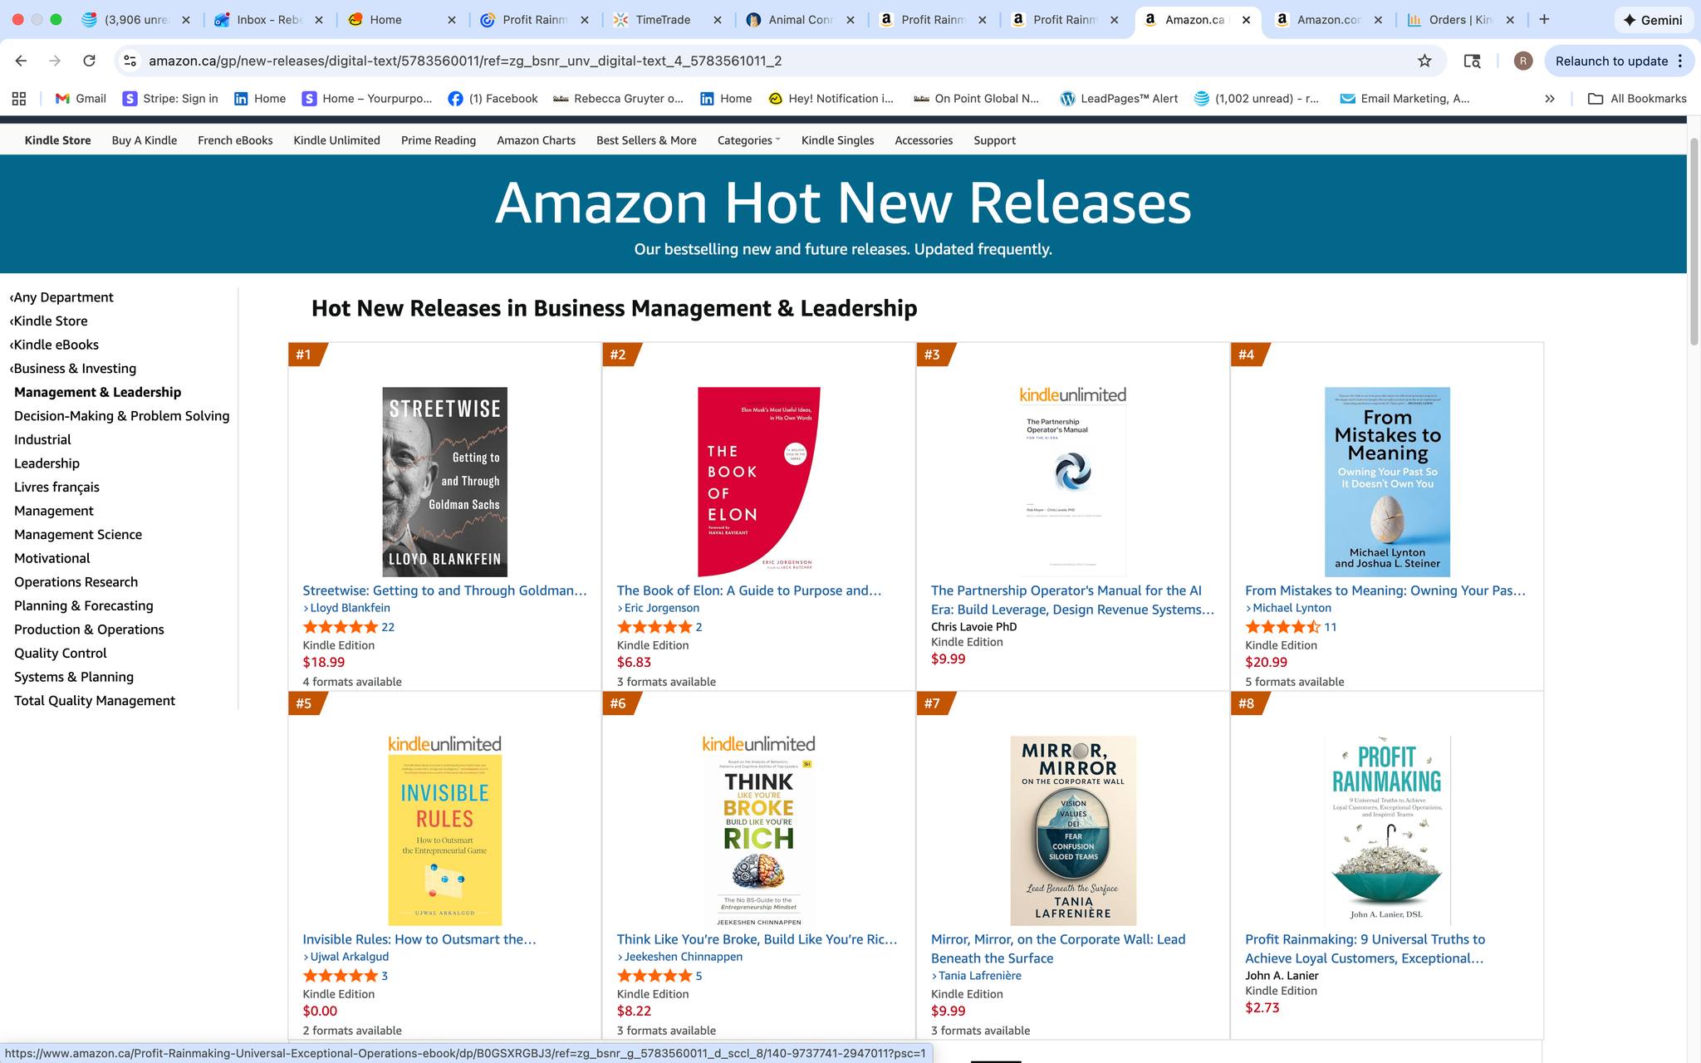Open the Chrome apps grid icon
This screenshot has width=1701, height=1063.
(19, 99)
